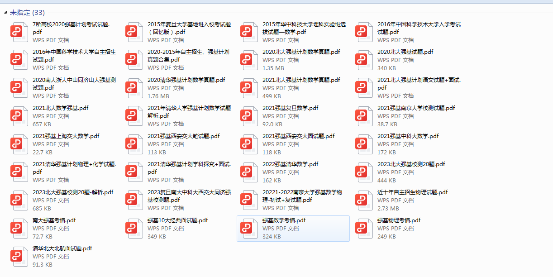This screenshot has width=553, height=277.
Task: Click file name 南大强基考情.pdf
Action: pos(54,220)
